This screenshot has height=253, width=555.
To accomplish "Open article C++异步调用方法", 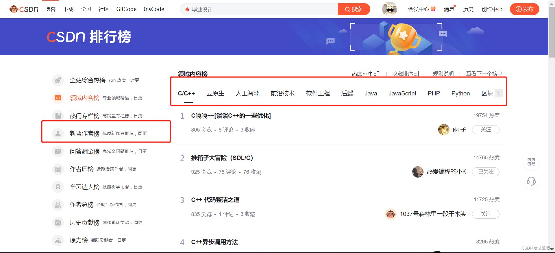I will 214,242.
